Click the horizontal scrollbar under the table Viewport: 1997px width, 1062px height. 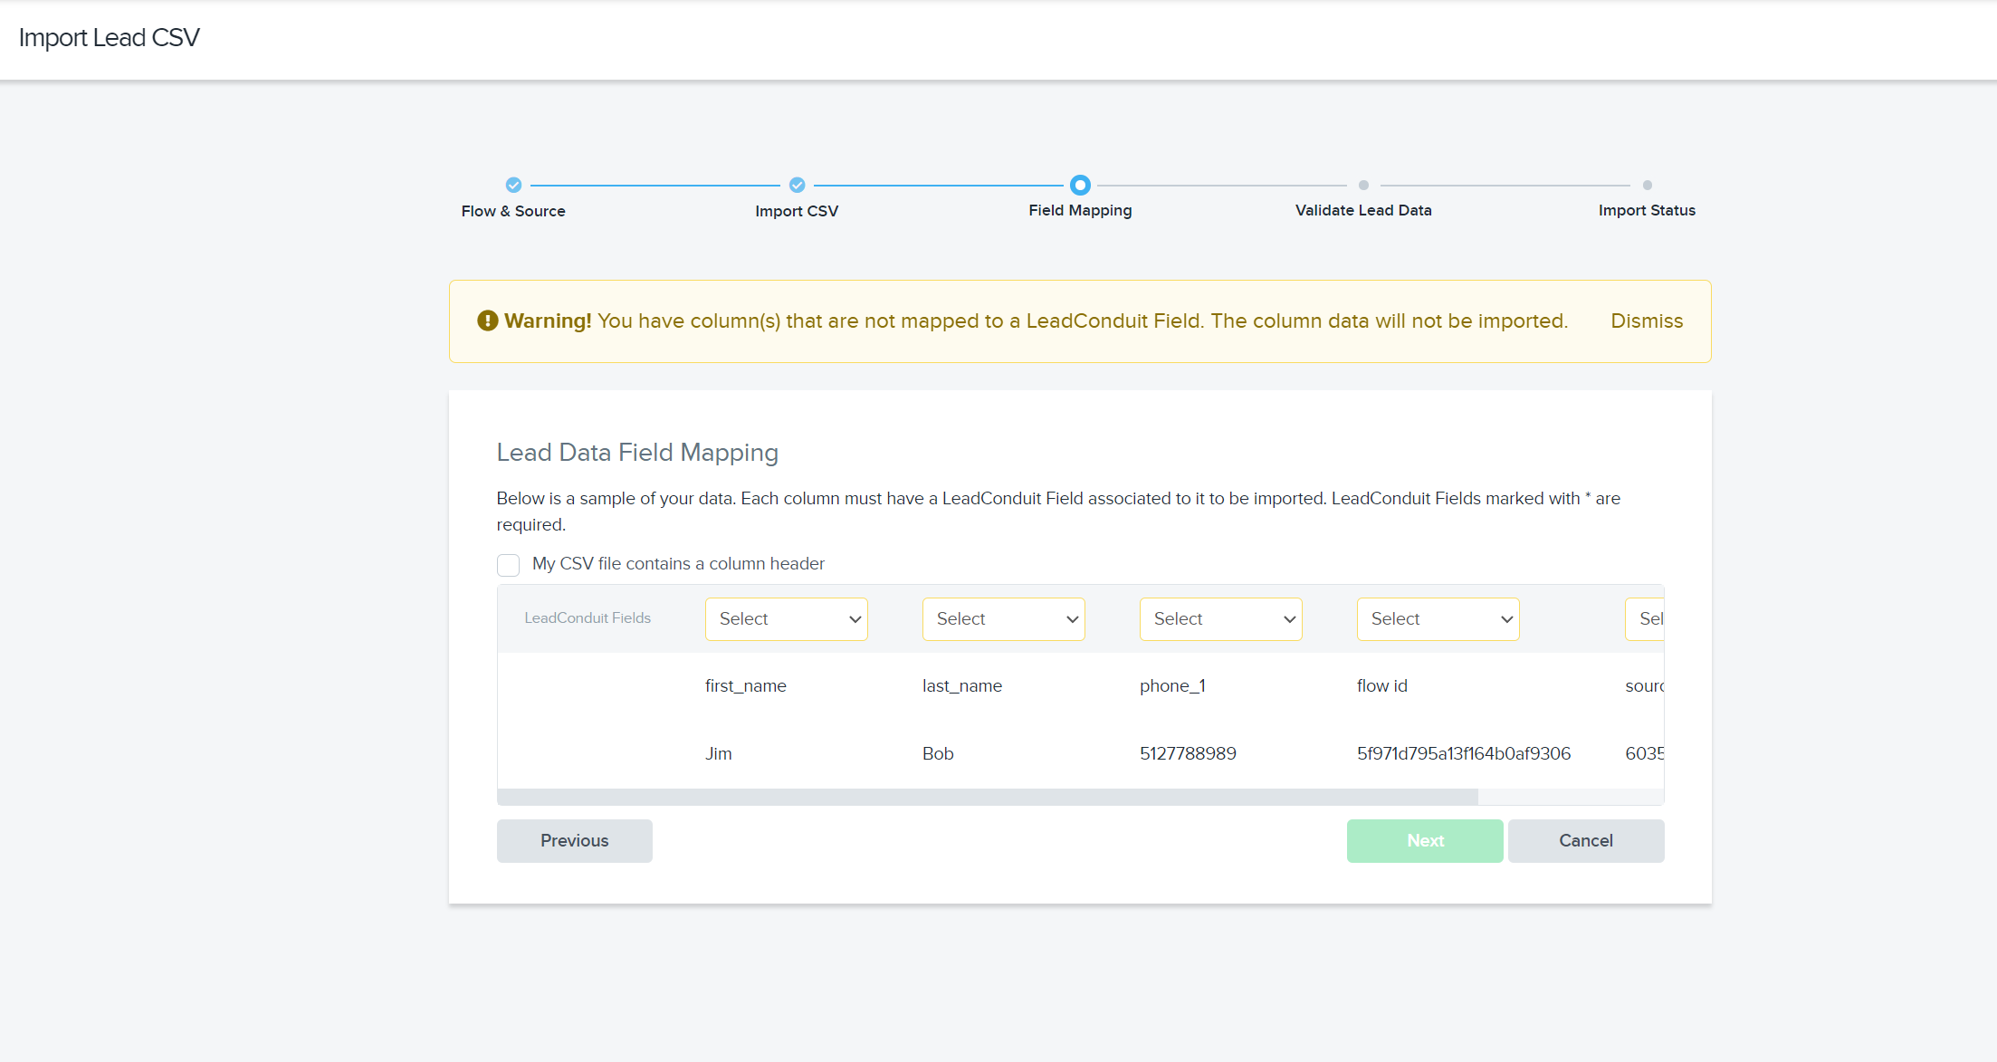tap(987, 797)
